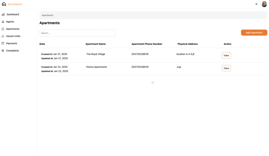Image resolution: width=270 pixels, height=156 pixels.
Task: Click the Apartments building icon in sidebar
Action: (x=3, y=29)
